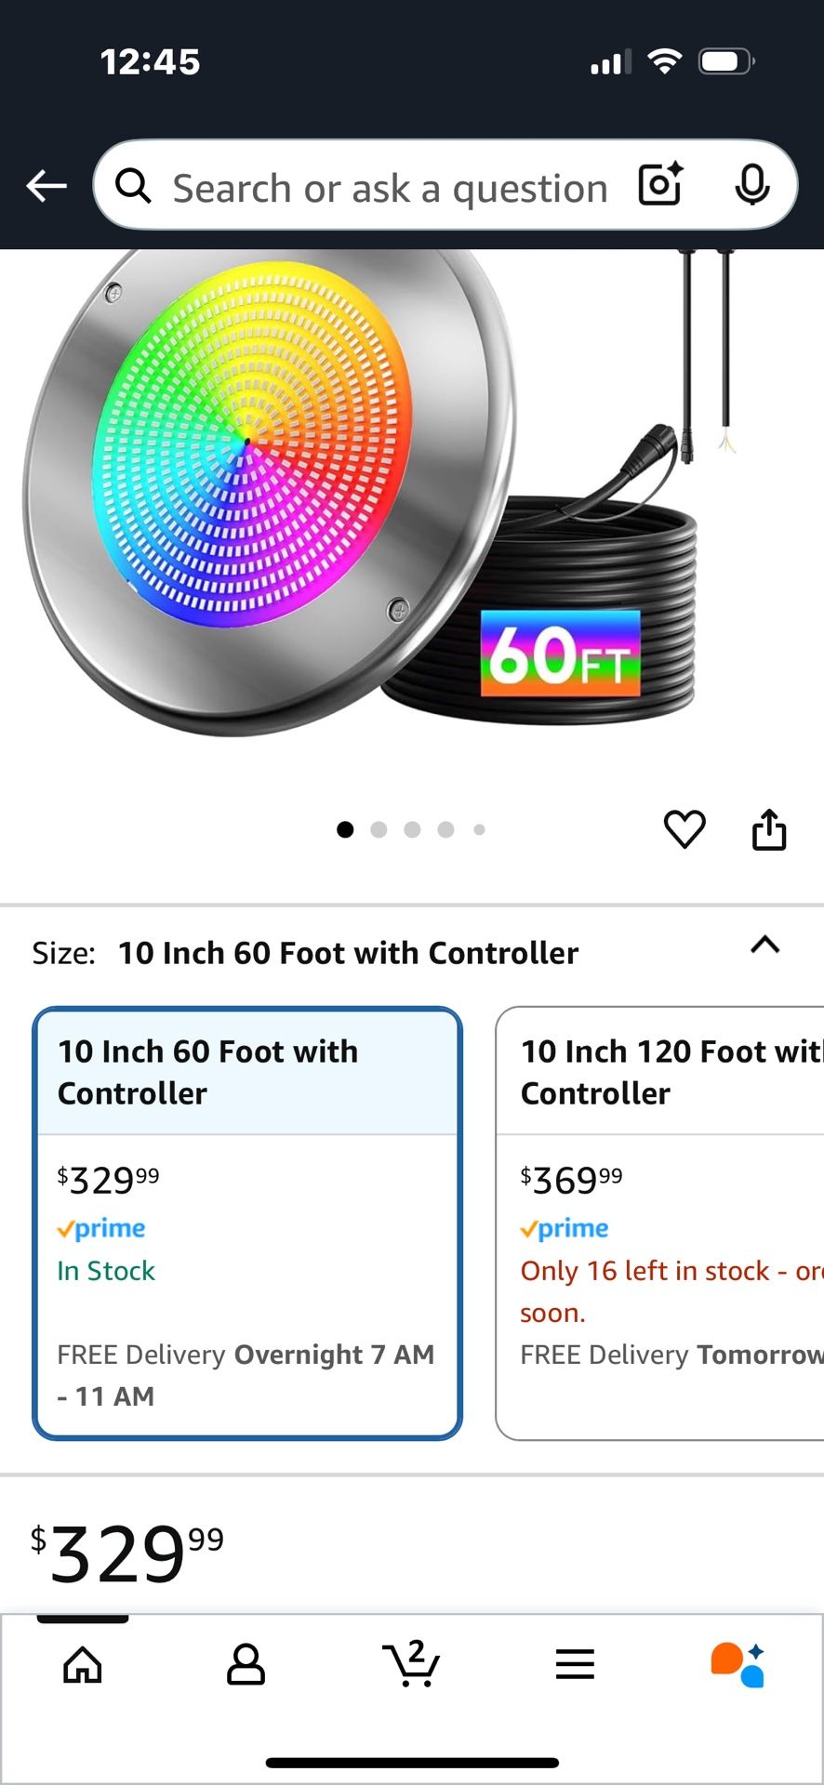
Task: Share this product using the share icon
Action: 769,828
